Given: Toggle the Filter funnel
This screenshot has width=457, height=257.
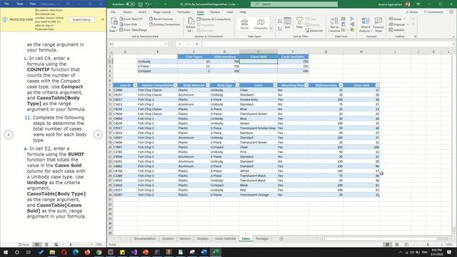Looking at the screenshot, I should coord(299,23).
